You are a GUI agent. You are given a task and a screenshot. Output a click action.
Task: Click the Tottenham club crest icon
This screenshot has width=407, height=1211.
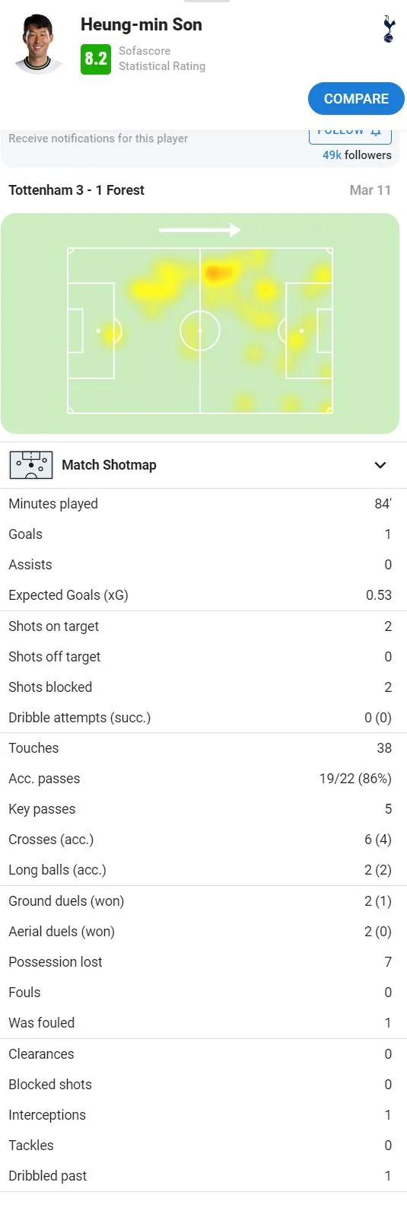point(389,29)
